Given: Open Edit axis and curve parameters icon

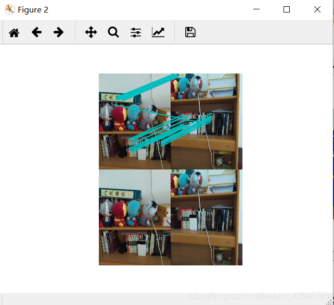Looking at the screenshot, I should click(158, 32).
